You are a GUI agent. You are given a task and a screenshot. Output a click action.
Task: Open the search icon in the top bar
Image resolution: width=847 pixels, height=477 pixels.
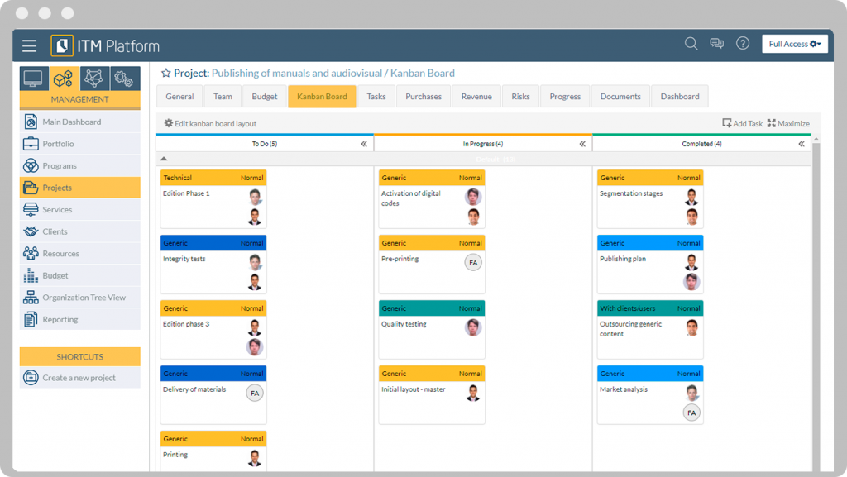[x=691, y=45]
